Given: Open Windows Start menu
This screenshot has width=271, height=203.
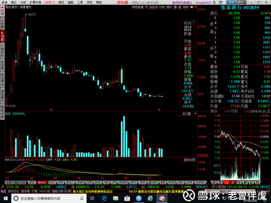Looking at the screenshot, I should (x=5, y=198).
